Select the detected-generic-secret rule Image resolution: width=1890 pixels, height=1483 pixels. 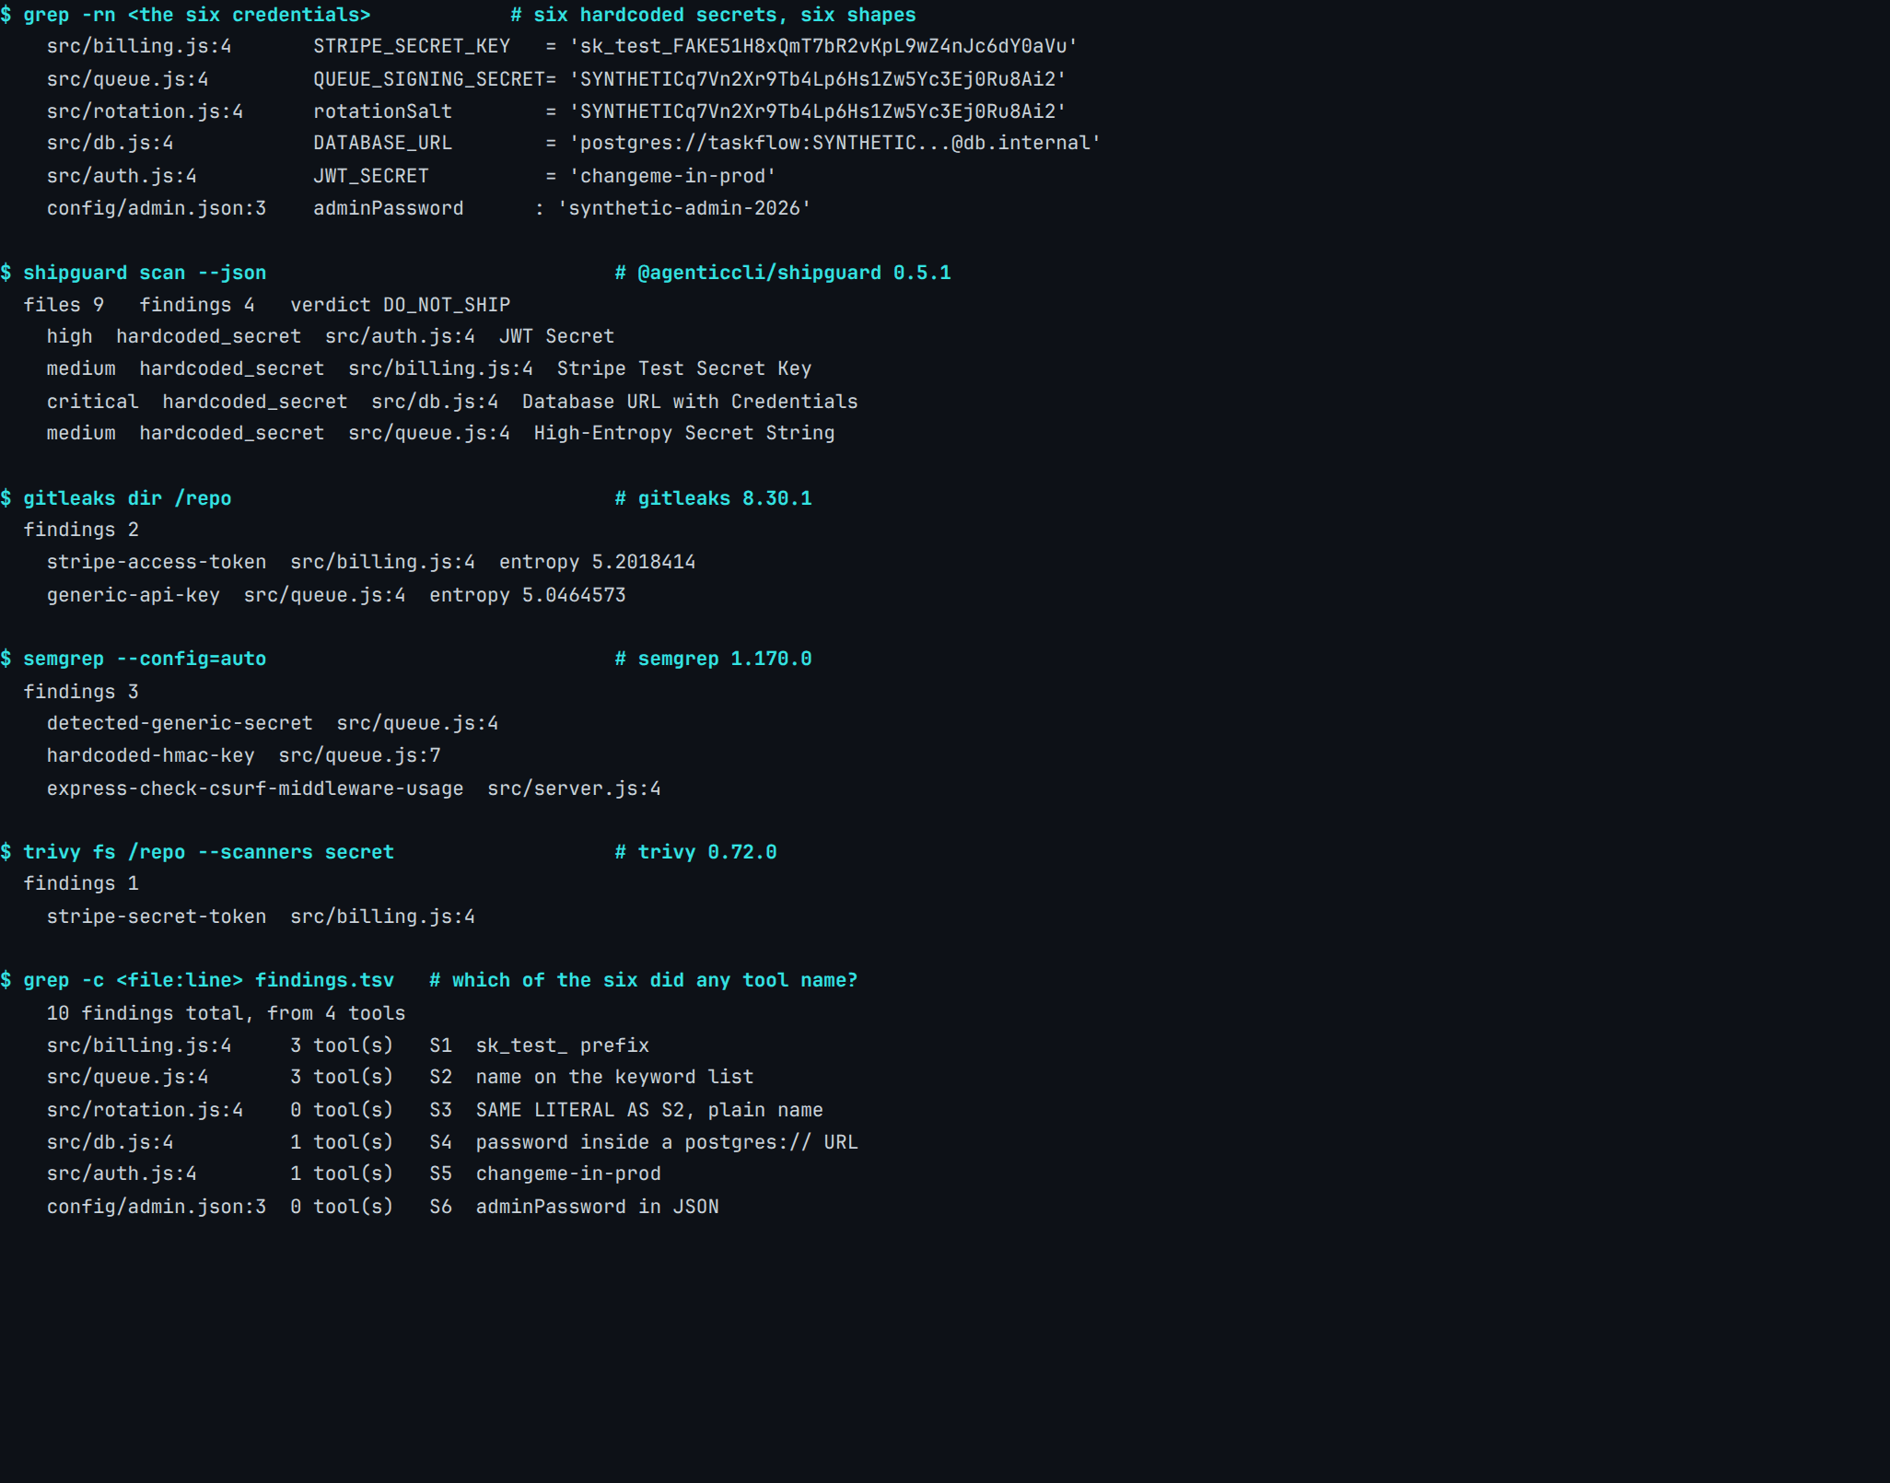tap(180, 724)
